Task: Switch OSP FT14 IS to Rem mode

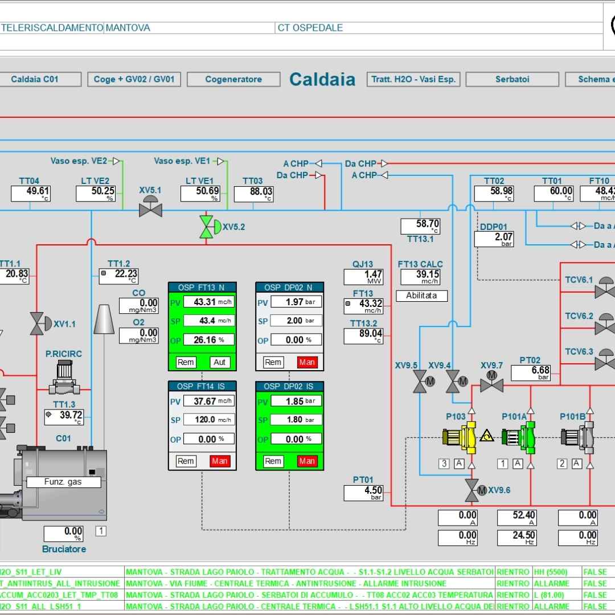Action: pos(186,461)
